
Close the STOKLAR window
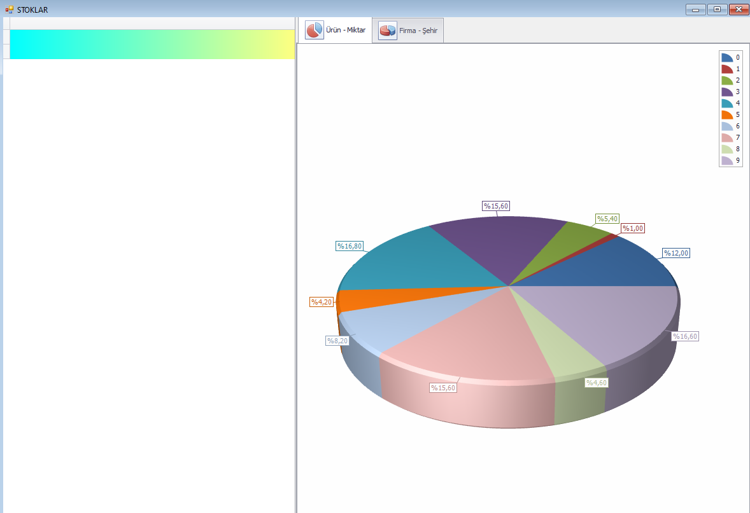(739, 10)
